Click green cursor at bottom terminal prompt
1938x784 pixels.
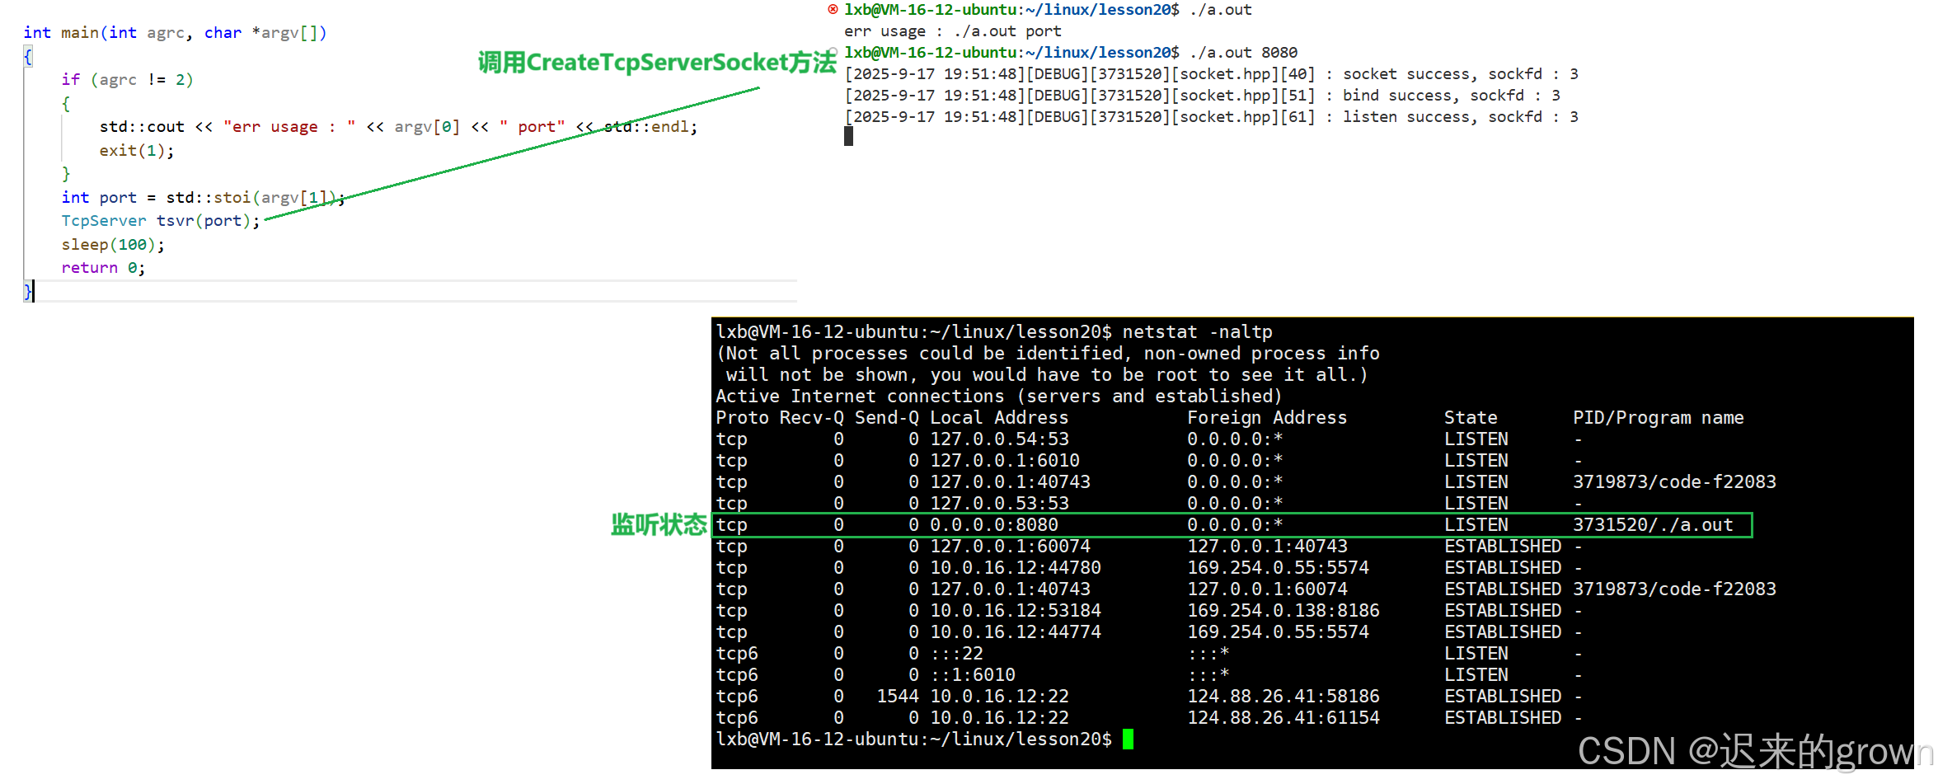(x=1128, y=739)
